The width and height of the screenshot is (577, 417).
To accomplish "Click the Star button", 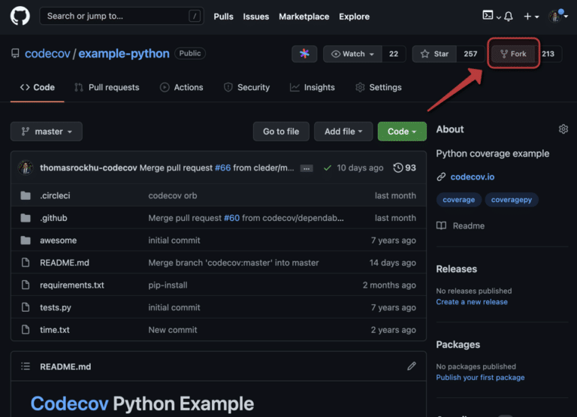I will coord(434,54).
